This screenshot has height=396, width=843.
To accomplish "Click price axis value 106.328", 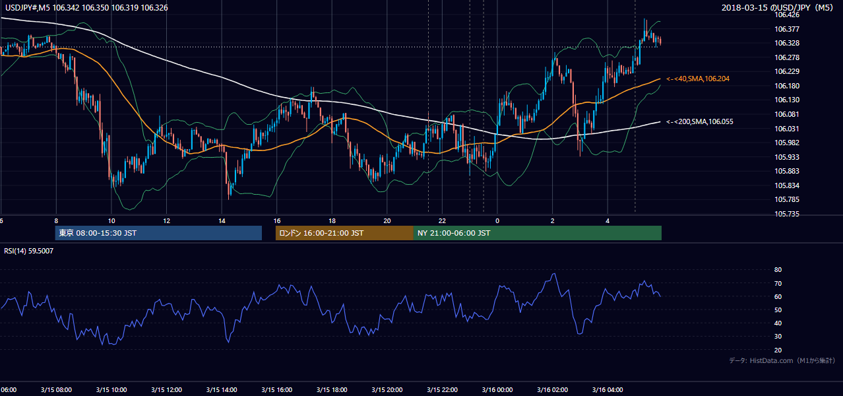I will (x=787, y=43).
